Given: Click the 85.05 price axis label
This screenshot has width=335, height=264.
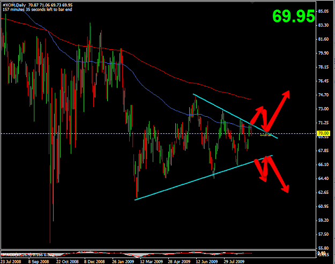Looking at the screenshot, I should pyautogui.click(x=323, y=11).
